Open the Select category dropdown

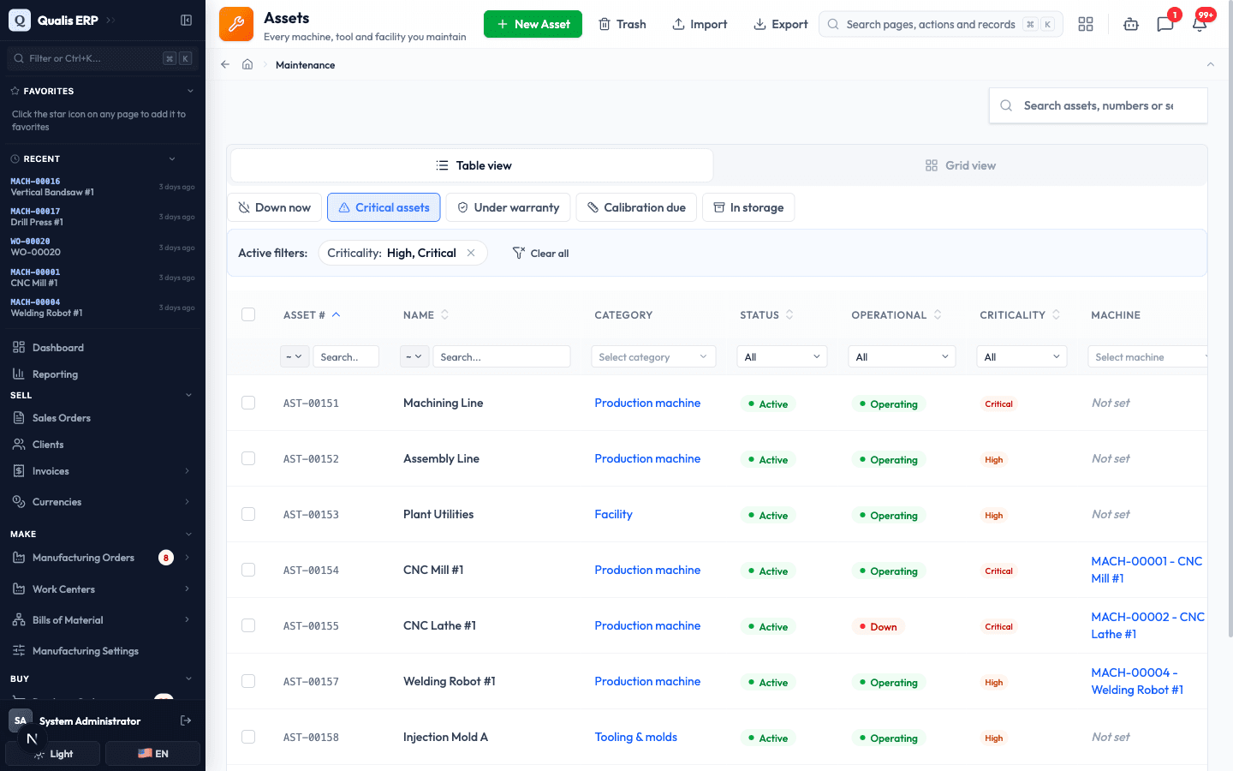point(653,356)
